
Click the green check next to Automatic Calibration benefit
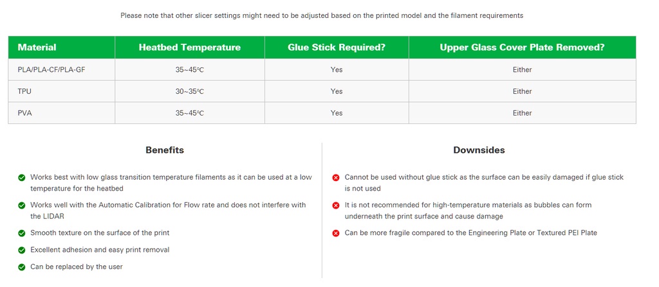(x=22, y=205)
